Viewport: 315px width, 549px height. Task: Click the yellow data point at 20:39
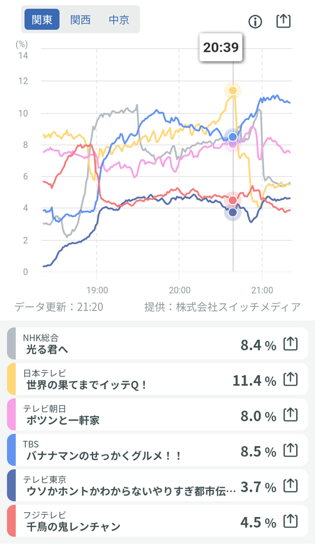pyautogui.click(x=233, y=91)
